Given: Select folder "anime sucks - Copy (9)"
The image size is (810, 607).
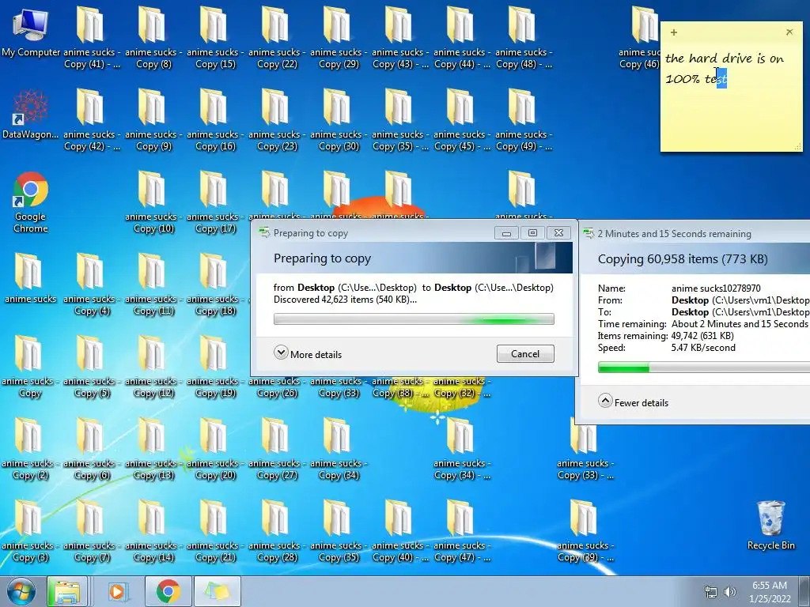Looking at the screenshot, I should [x=153, y=120].
